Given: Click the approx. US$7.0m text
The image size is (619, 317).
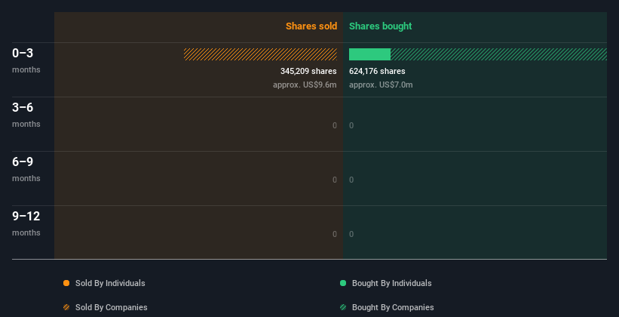Looking at the screenshot, I should (381, 85).
